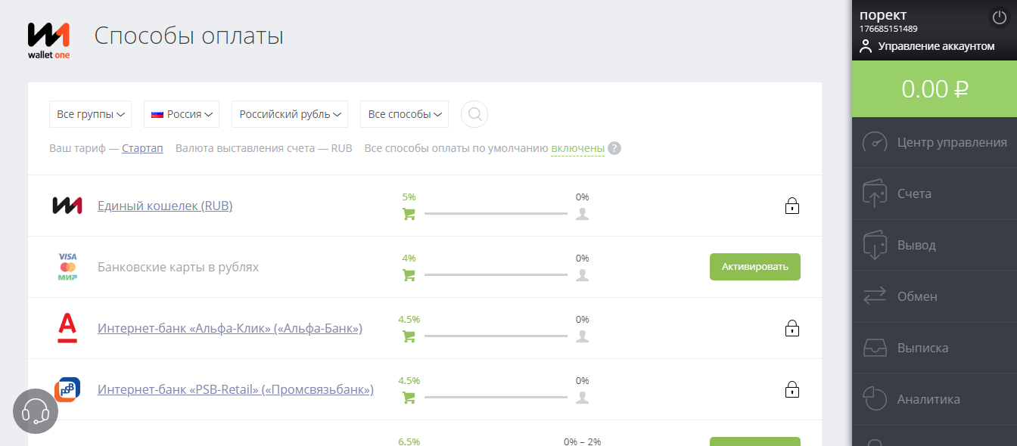Expand the Все способы dropdown
1017x446 pixels.
tap(404, 114)
